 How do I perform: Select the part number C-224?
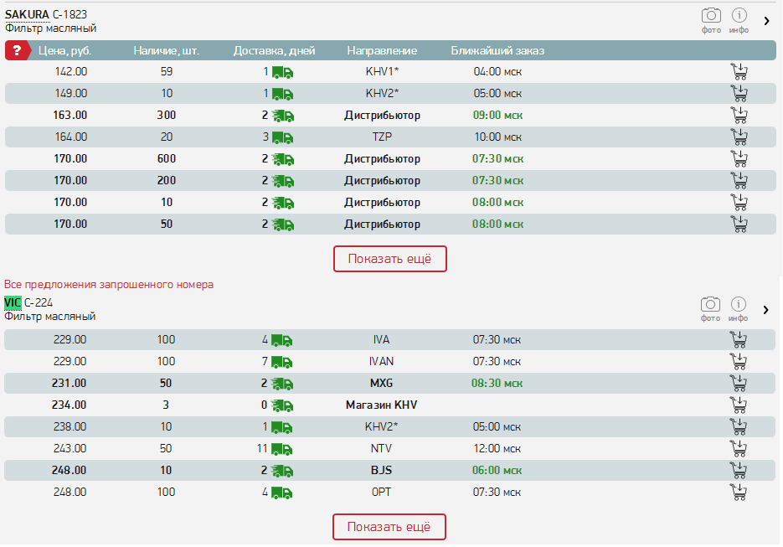coord(39,302)
